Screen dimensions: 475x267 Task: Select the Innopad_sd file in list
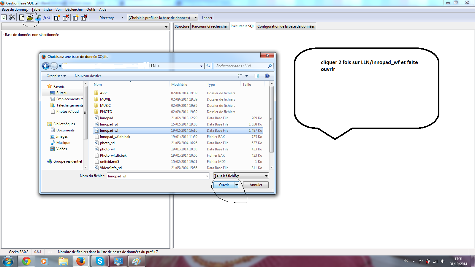109,124
